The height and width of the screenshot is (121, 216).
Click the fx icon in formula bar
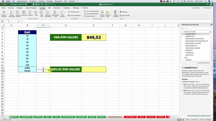pos(19,22)
